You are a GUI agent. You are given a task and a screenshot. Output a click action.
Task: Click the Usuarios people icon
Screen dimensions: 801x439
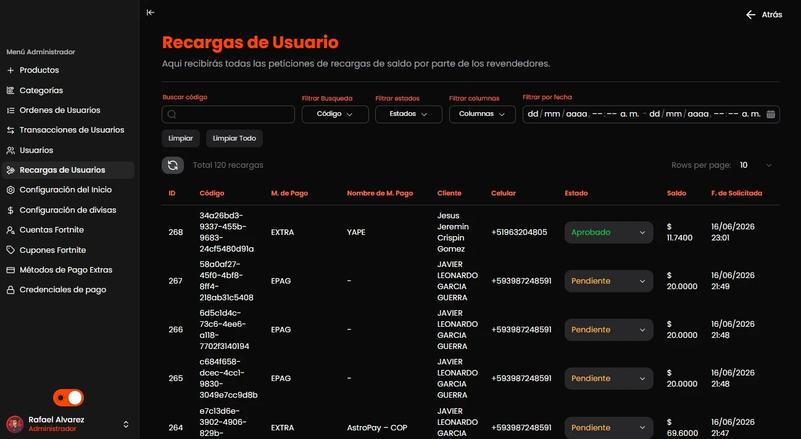point(10,150)
